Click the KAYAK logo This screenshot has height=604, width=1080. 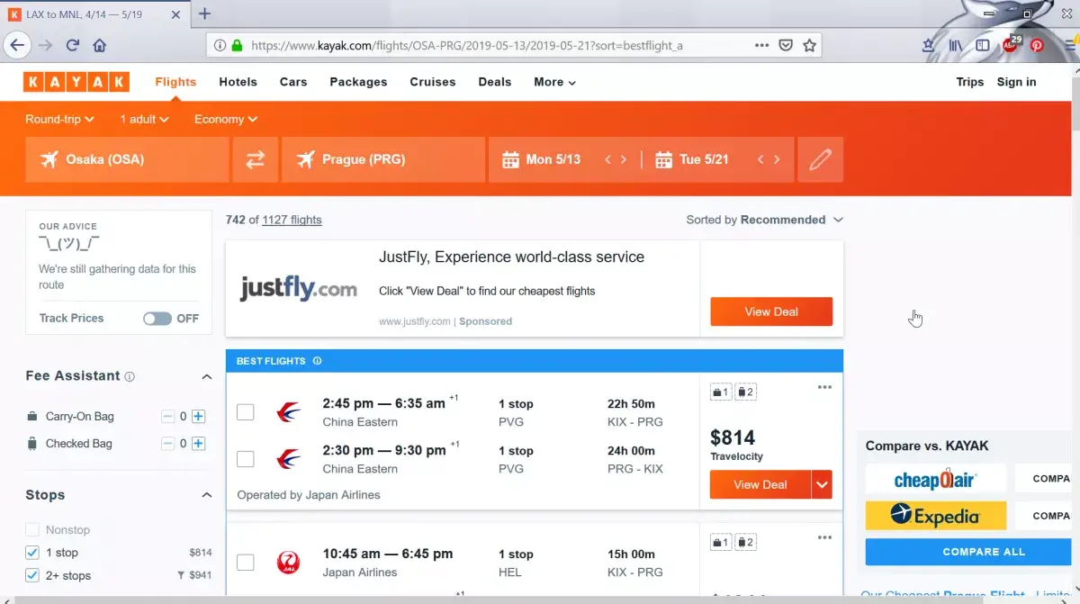(x=76, y=82)
